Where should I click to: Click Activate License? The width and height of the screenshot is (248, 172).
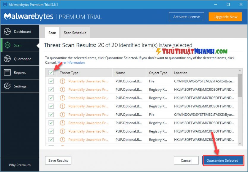click(187, 17)
